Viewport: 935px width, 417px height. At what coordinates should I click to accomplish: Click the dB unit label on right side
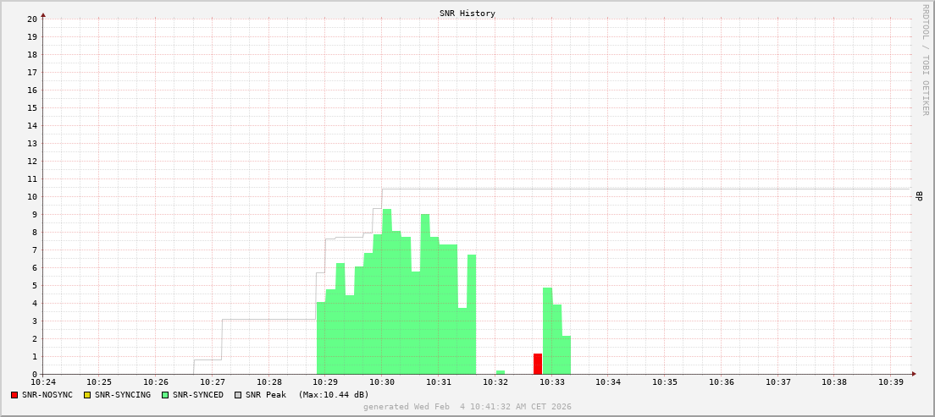tap(919, 196)
